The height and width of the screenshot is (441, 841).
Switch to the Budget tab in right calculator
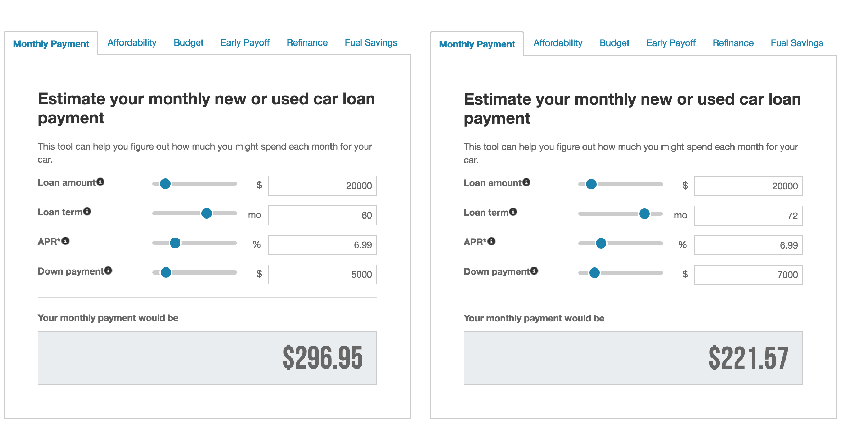click(614, 43)
